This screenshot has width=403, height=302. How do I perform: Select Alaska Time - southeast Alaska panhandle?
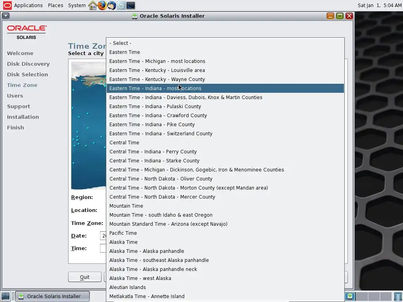[x=225, y=260]
